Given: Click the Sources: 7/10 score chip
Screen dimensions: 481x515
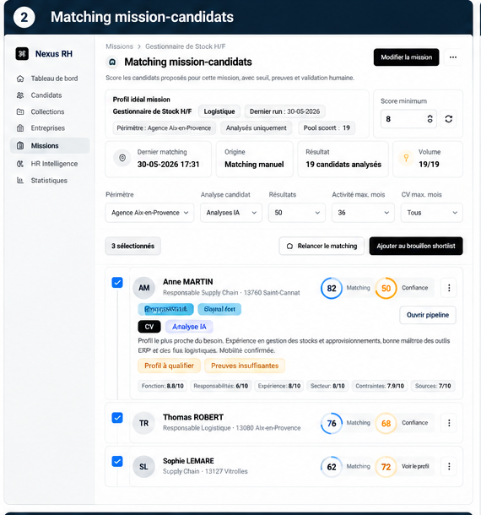Looking at the screenshot, I should tap(433, 386).
